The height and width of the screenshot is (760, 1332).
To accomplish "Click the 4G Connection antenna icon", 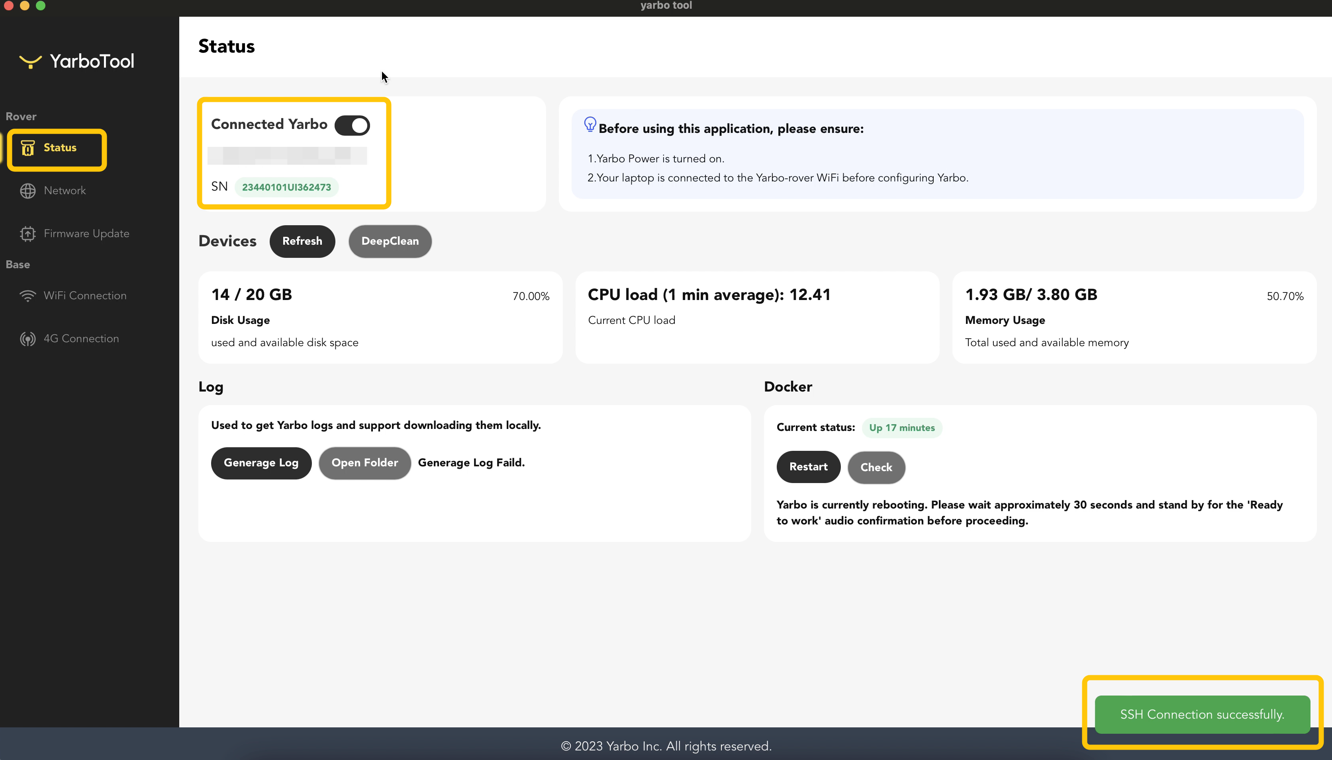I will 28,339.
